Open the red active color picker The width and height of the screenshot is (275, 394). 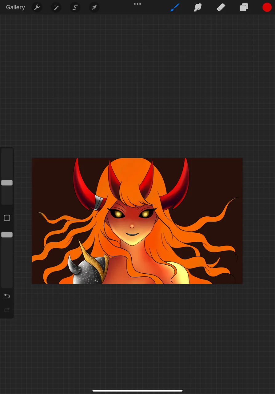tap(267, 7)
